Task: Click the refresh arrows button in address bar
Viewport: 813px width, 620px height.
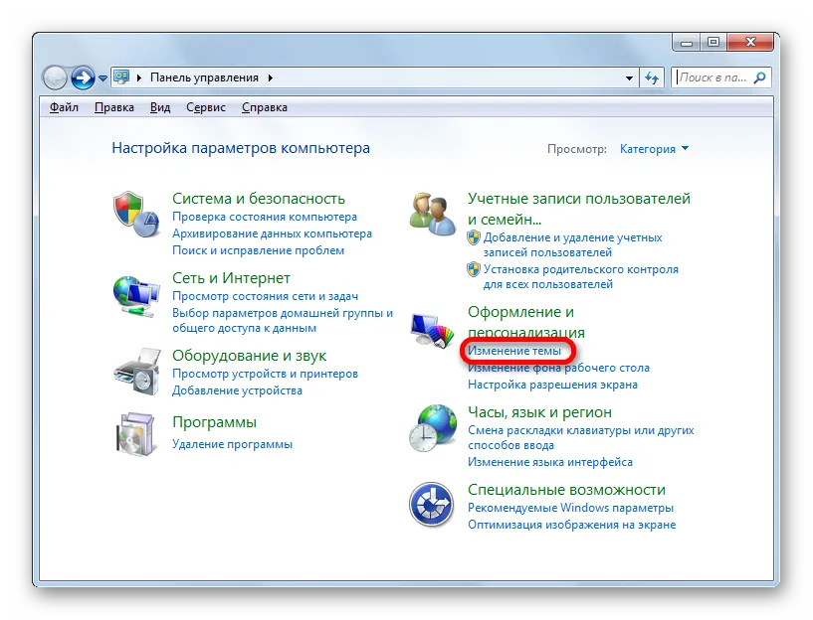Action: pos(651,78)
